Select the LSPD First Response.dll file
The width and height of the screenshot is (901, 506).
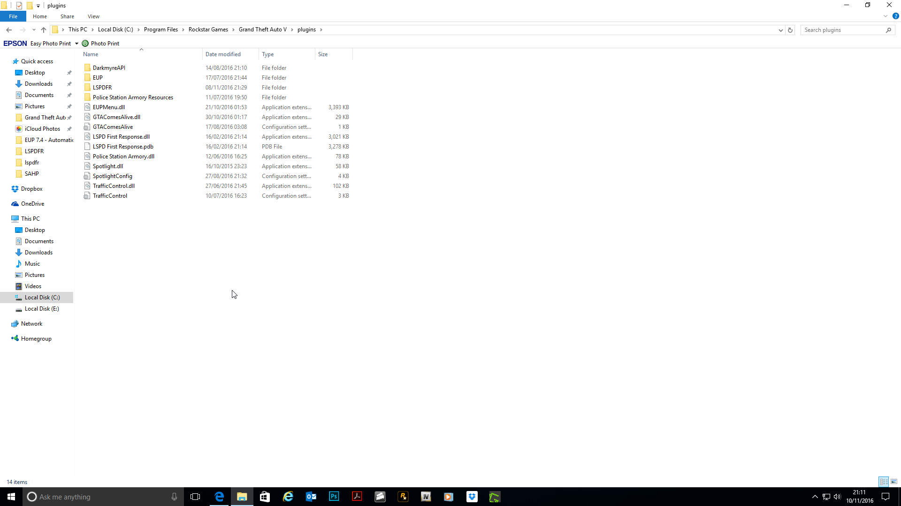121,137
